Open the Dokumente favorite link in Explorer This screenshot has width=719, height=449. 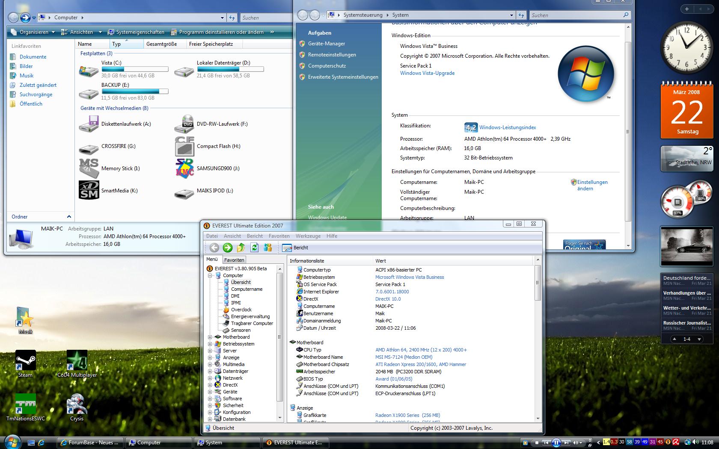click(33, 57)
